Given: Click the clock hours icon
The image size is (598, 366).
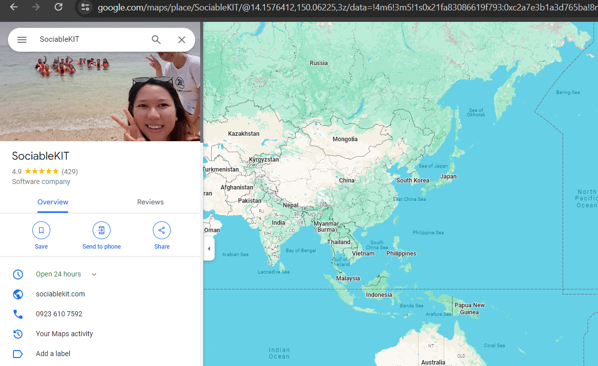Looking at the screenshot, I should coord(18,274).
